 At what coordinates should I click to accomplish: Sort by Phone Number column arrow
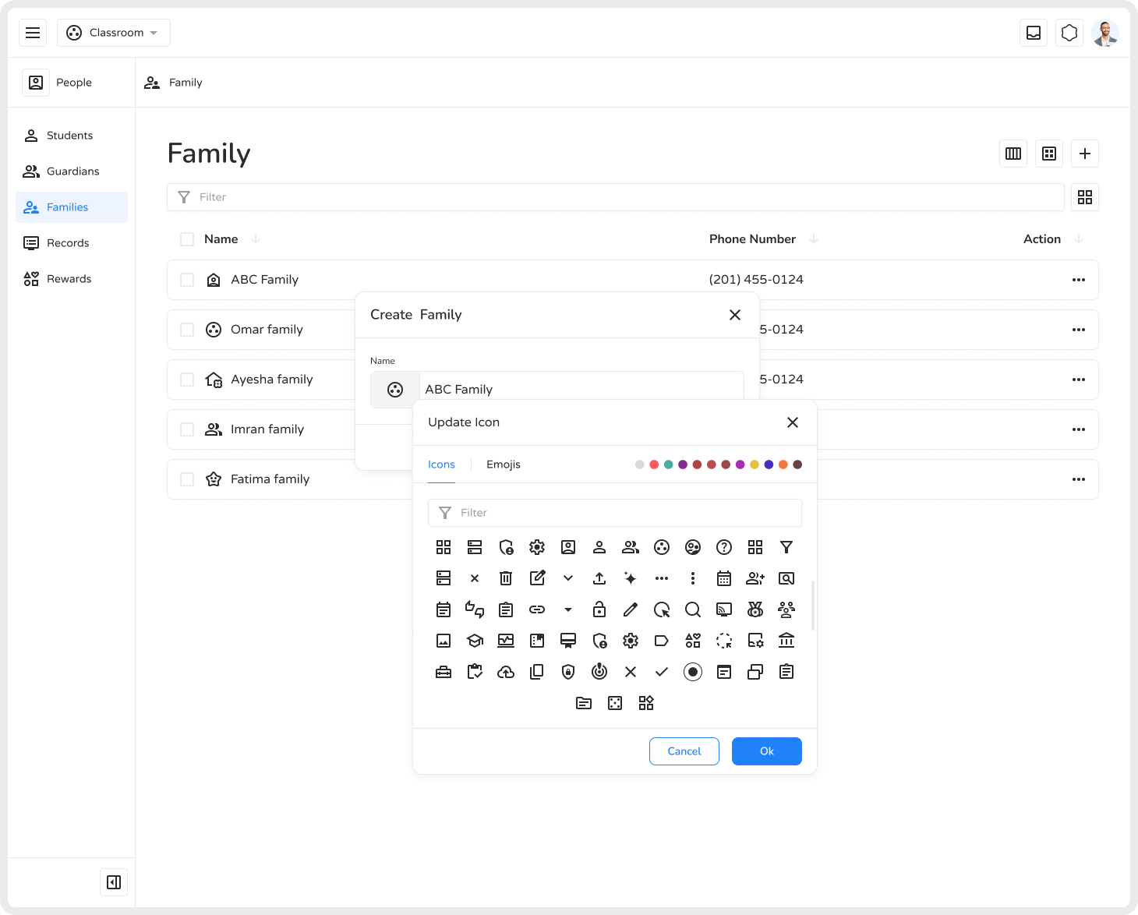(x=814, y=239)
